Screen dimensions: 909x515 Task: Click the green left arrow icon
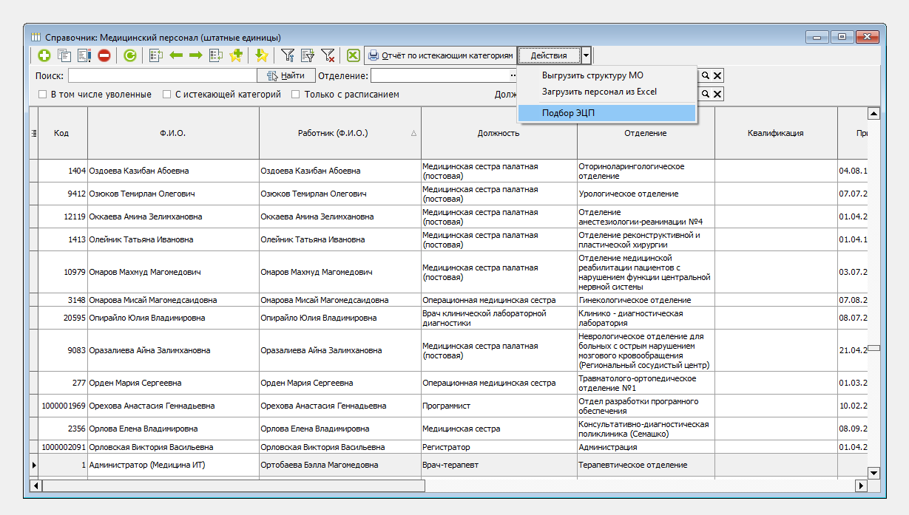(176, 55)
